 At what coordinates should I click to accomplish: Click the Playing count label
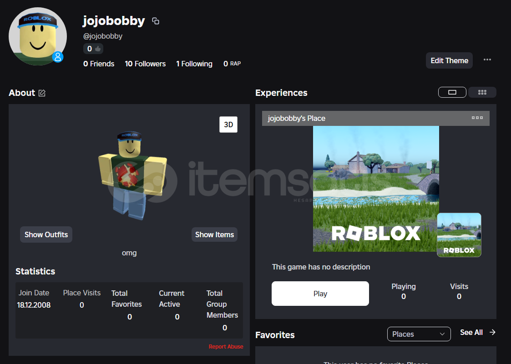[x=404, y=286]
